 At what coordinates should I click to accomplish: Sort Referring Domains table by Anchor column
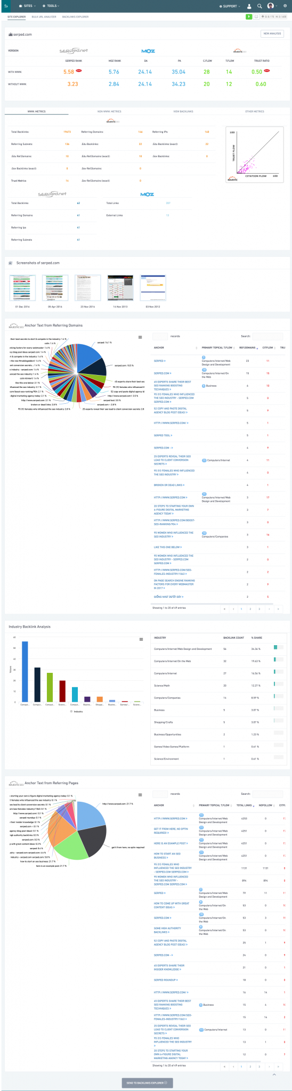tap(175, 348)
